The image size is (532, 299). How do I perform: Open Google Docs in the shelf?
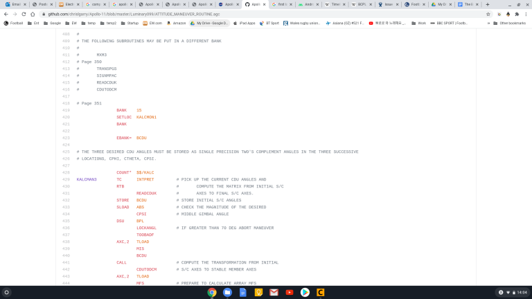coord(242,292)
